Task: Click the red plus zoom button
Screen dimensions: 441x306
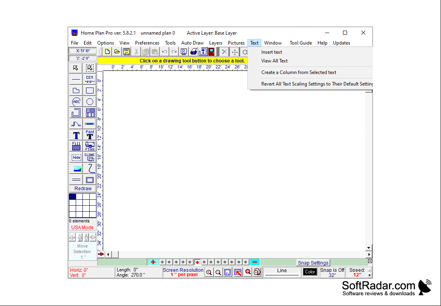Action: pyautogui.click(x=153, y=262)
